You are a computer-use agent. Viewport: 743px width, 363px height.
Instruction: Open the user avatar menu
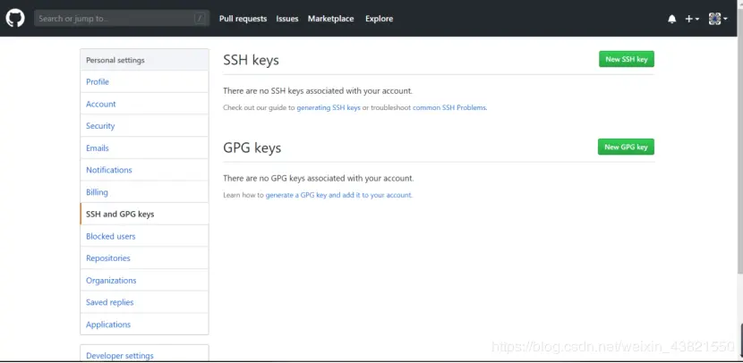click(x=718, y=19)
